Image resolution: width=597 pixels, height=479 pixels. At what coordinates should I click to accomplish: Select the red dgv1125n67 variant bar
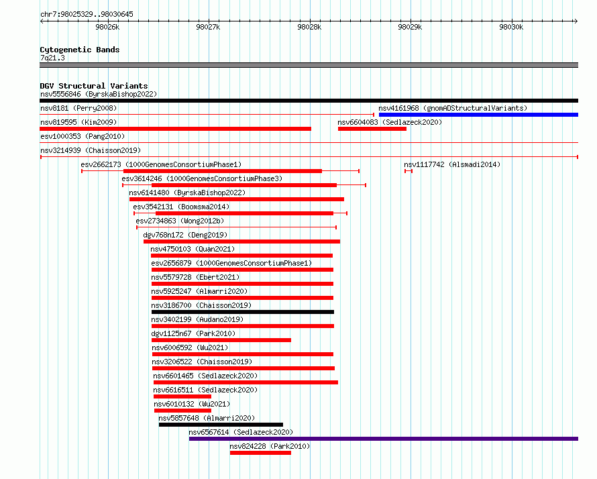pyautogui.click(x=221, y=340)
